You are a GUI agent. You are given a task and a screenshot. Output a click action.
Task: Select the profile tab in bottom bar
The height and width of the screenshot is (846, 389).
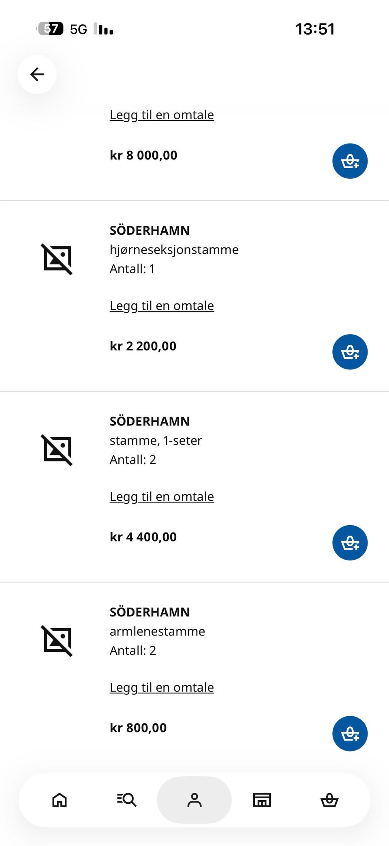194,800
